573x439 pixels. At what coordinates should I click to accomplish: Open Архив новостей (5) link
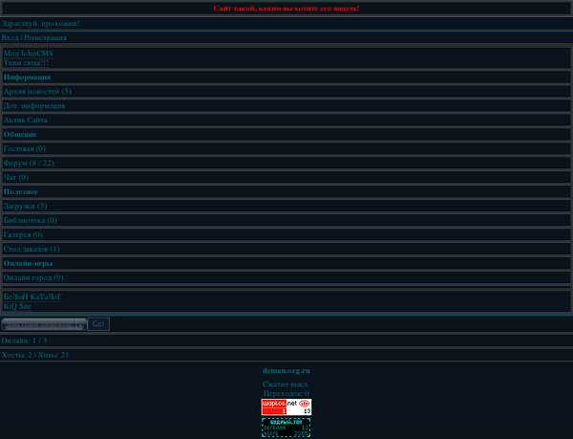pos(37,92)
